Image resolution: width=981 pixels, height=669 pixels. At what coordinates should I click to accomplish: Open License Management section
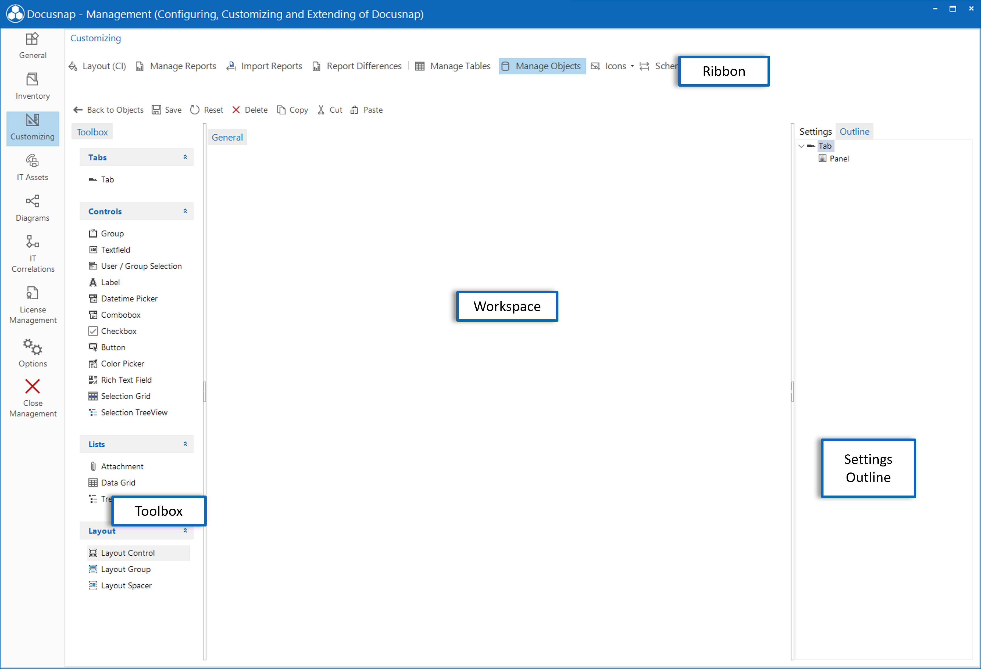pos(32,306)
